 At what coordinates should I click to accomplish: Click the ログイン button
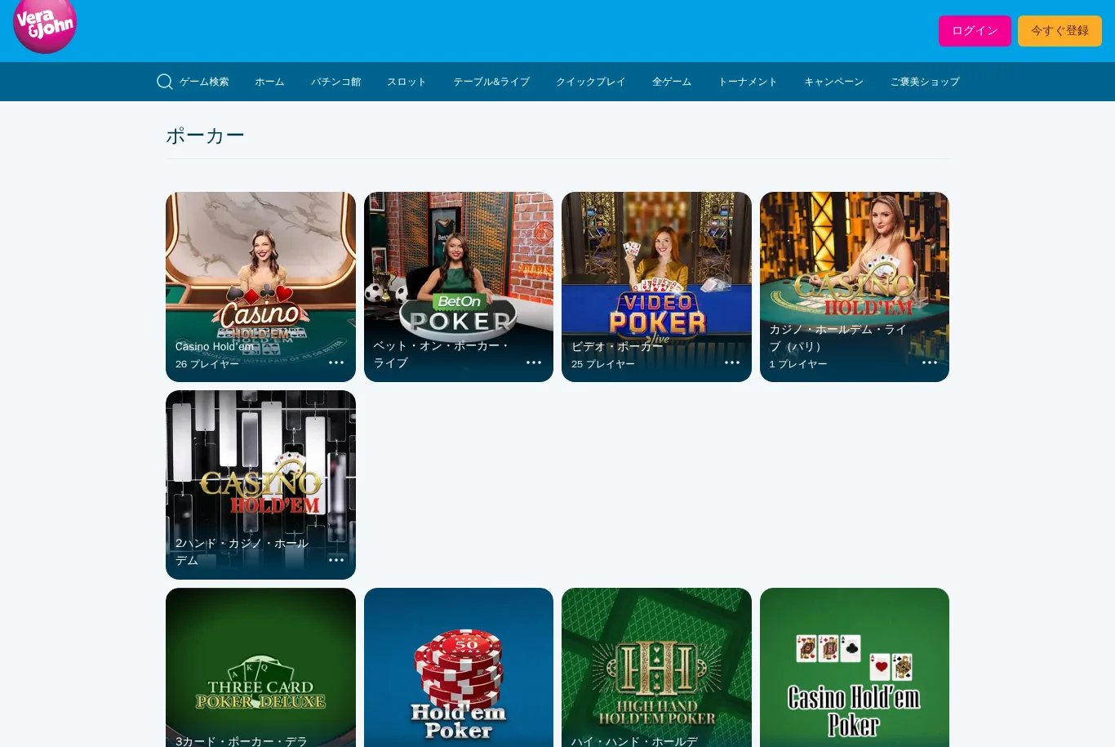tap(975, 31)
